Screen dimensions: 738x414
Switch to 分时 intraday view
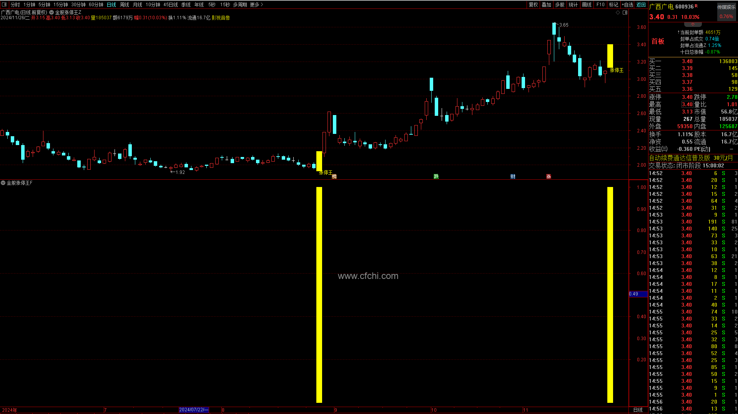[15, 5]
